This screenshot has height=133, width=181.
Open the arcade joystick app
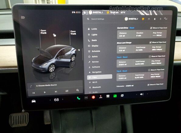click(x=101, y=97)
